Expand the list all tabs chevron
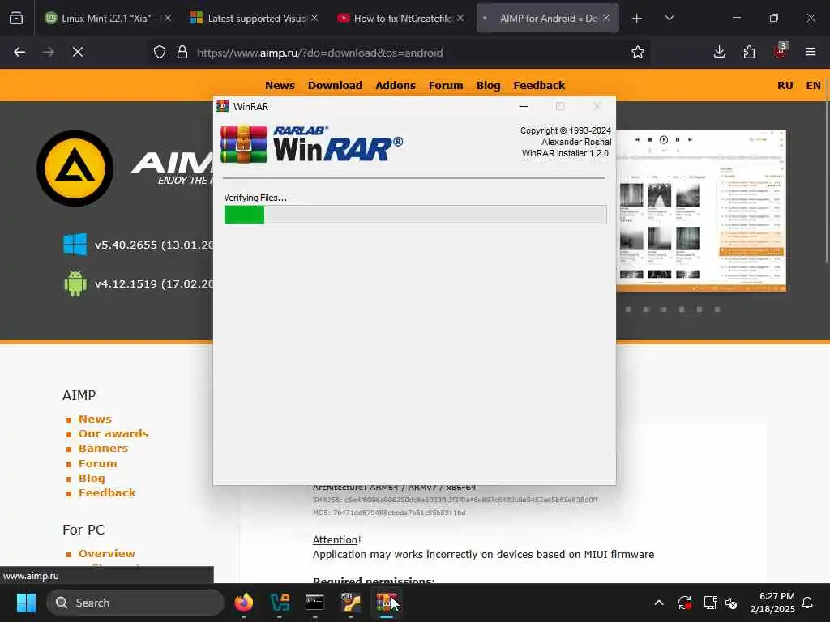 (669, 19)
